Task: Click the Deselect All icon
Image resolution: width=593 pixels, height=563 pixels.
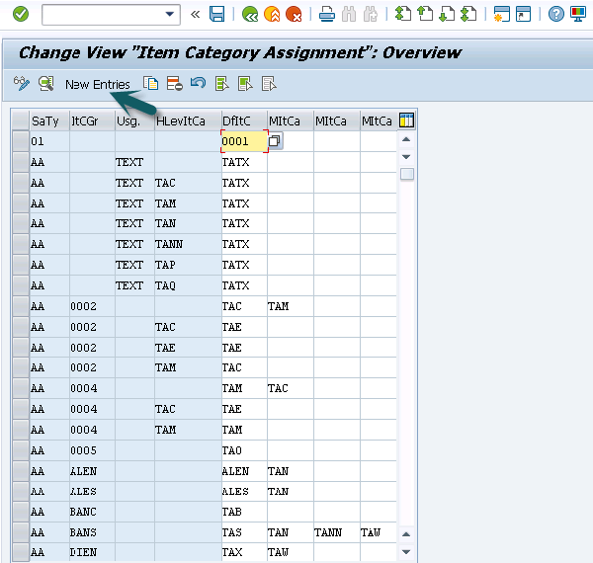Action: click(269, 84)
